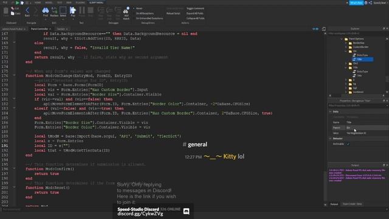The width and height of the screenshot is (389, 219).
Task: Click the Discord logo icon in overlay
Action: click(x=187, y=211)
